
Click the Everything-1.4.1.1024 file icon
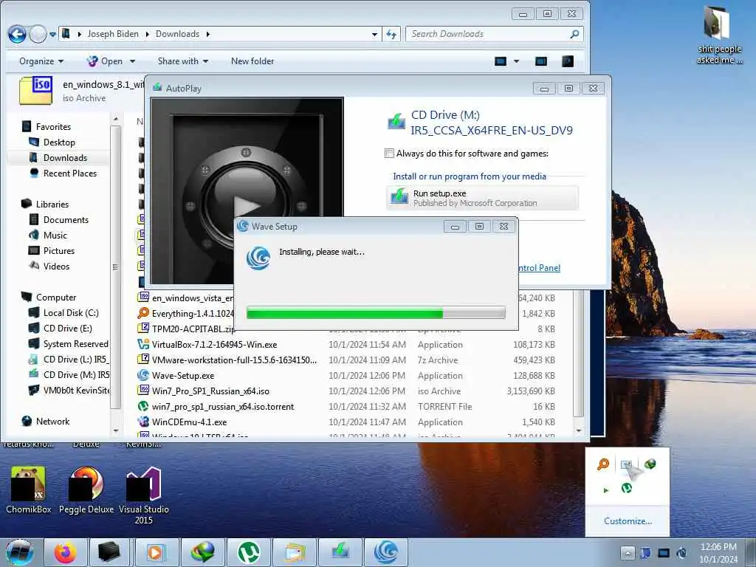point(143,313)
